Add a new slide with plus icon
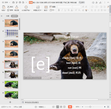This screenshot has height=109, width=111. pos(10,102)
